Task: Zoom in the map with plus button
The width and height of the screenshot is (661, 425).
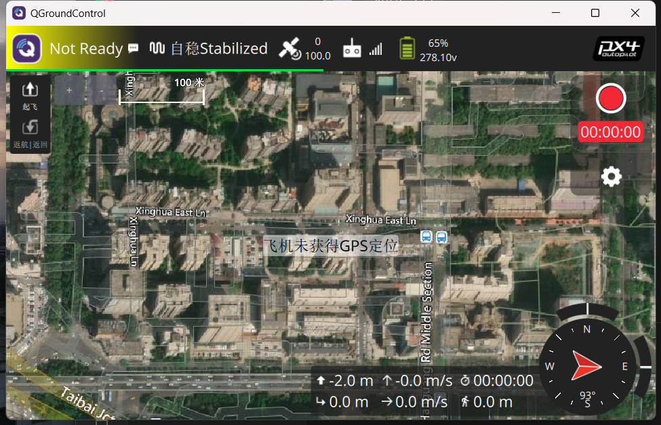Action: pyautogui.click(x=68, y=90)
